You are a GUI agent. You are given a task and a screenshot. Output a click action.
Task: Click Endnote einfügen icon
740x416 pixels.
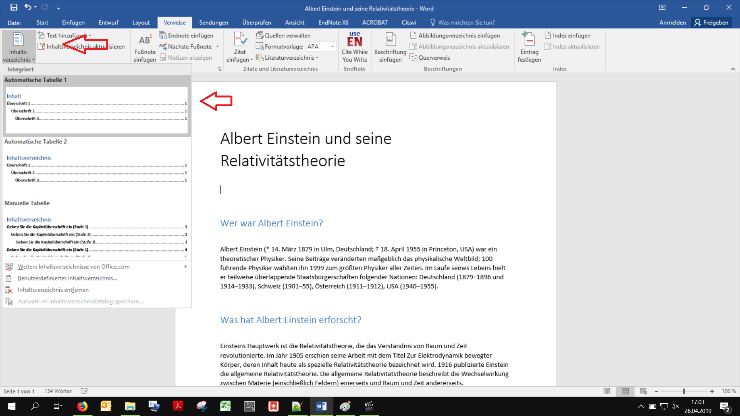click(163, 35)
